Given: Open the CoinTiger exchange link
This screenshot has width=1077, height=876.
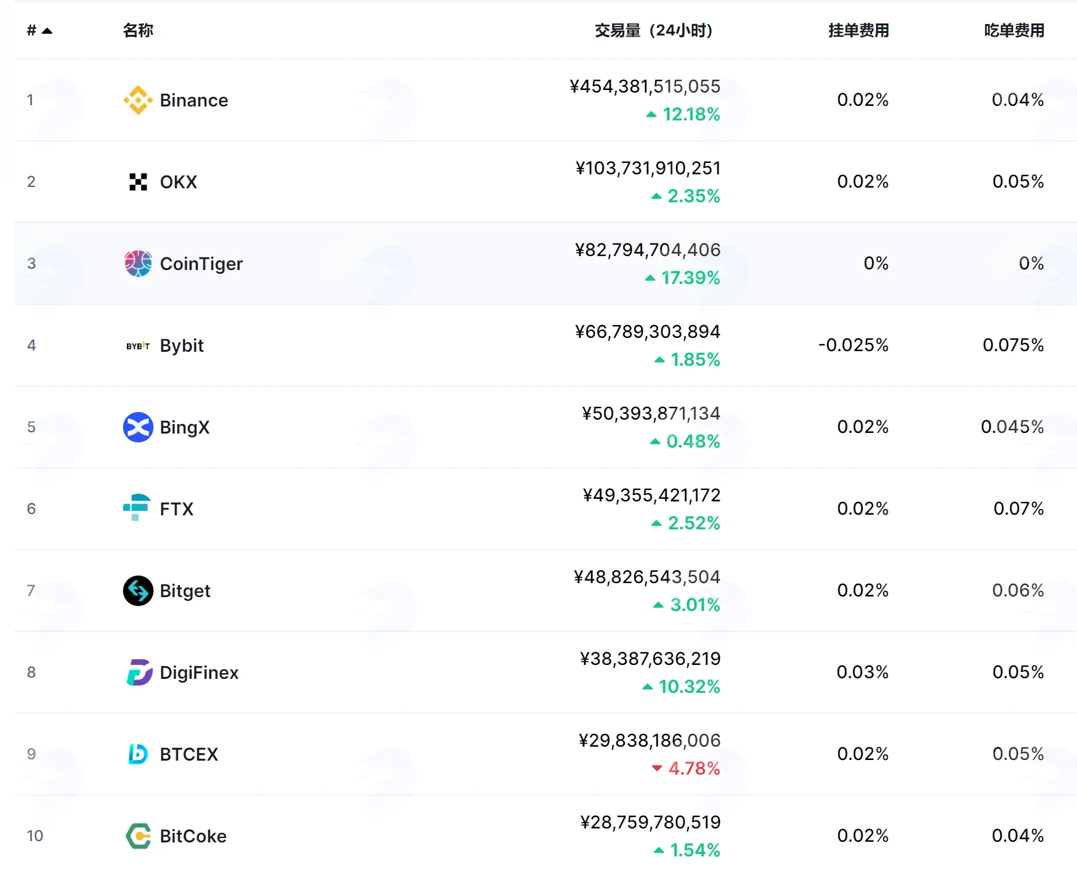Looking at the screenshot, I should (201, 264).
